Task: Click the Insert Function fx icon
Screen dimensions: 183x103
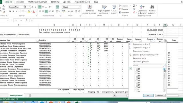Action: tap(26, 20)
